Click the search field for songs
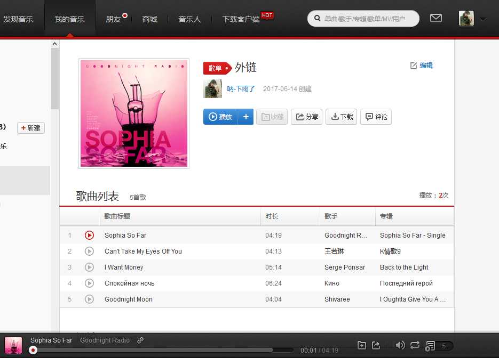This screenshot has height=358, width=499. click(363, 19)
